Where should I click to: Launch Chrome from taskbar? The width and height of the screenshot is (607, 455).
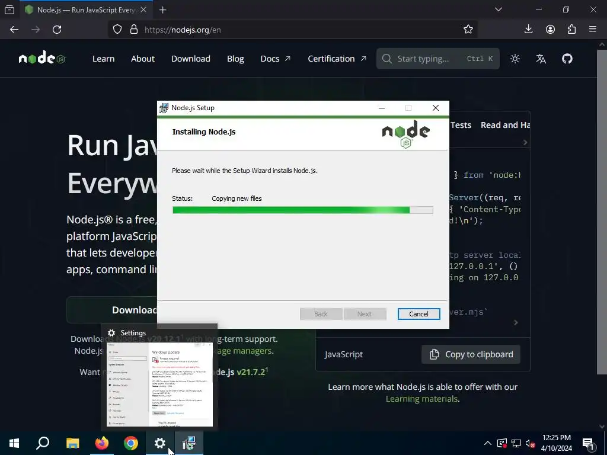pos(131,443)
